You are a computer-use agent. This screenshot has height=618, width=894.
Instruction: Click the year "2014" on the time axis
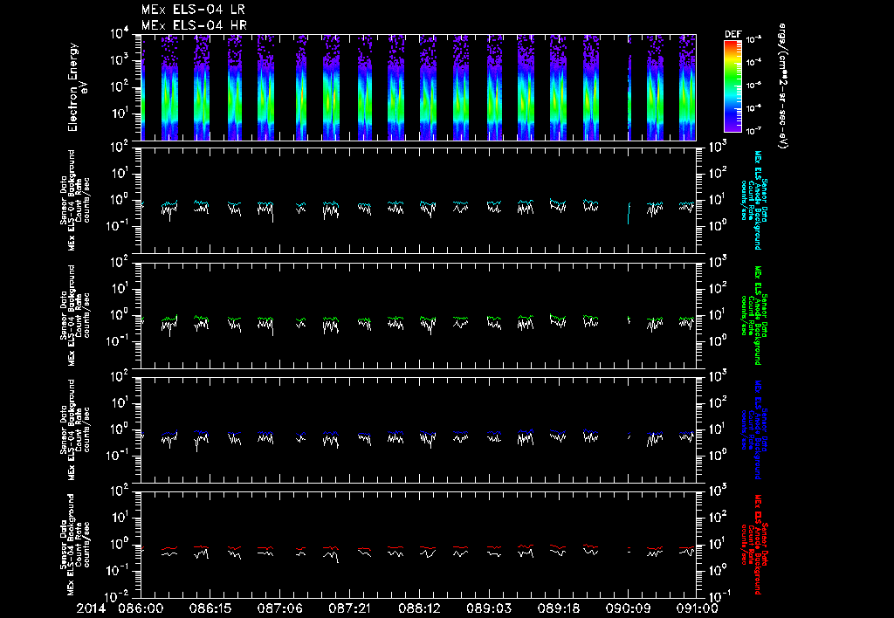click(92, 608)
